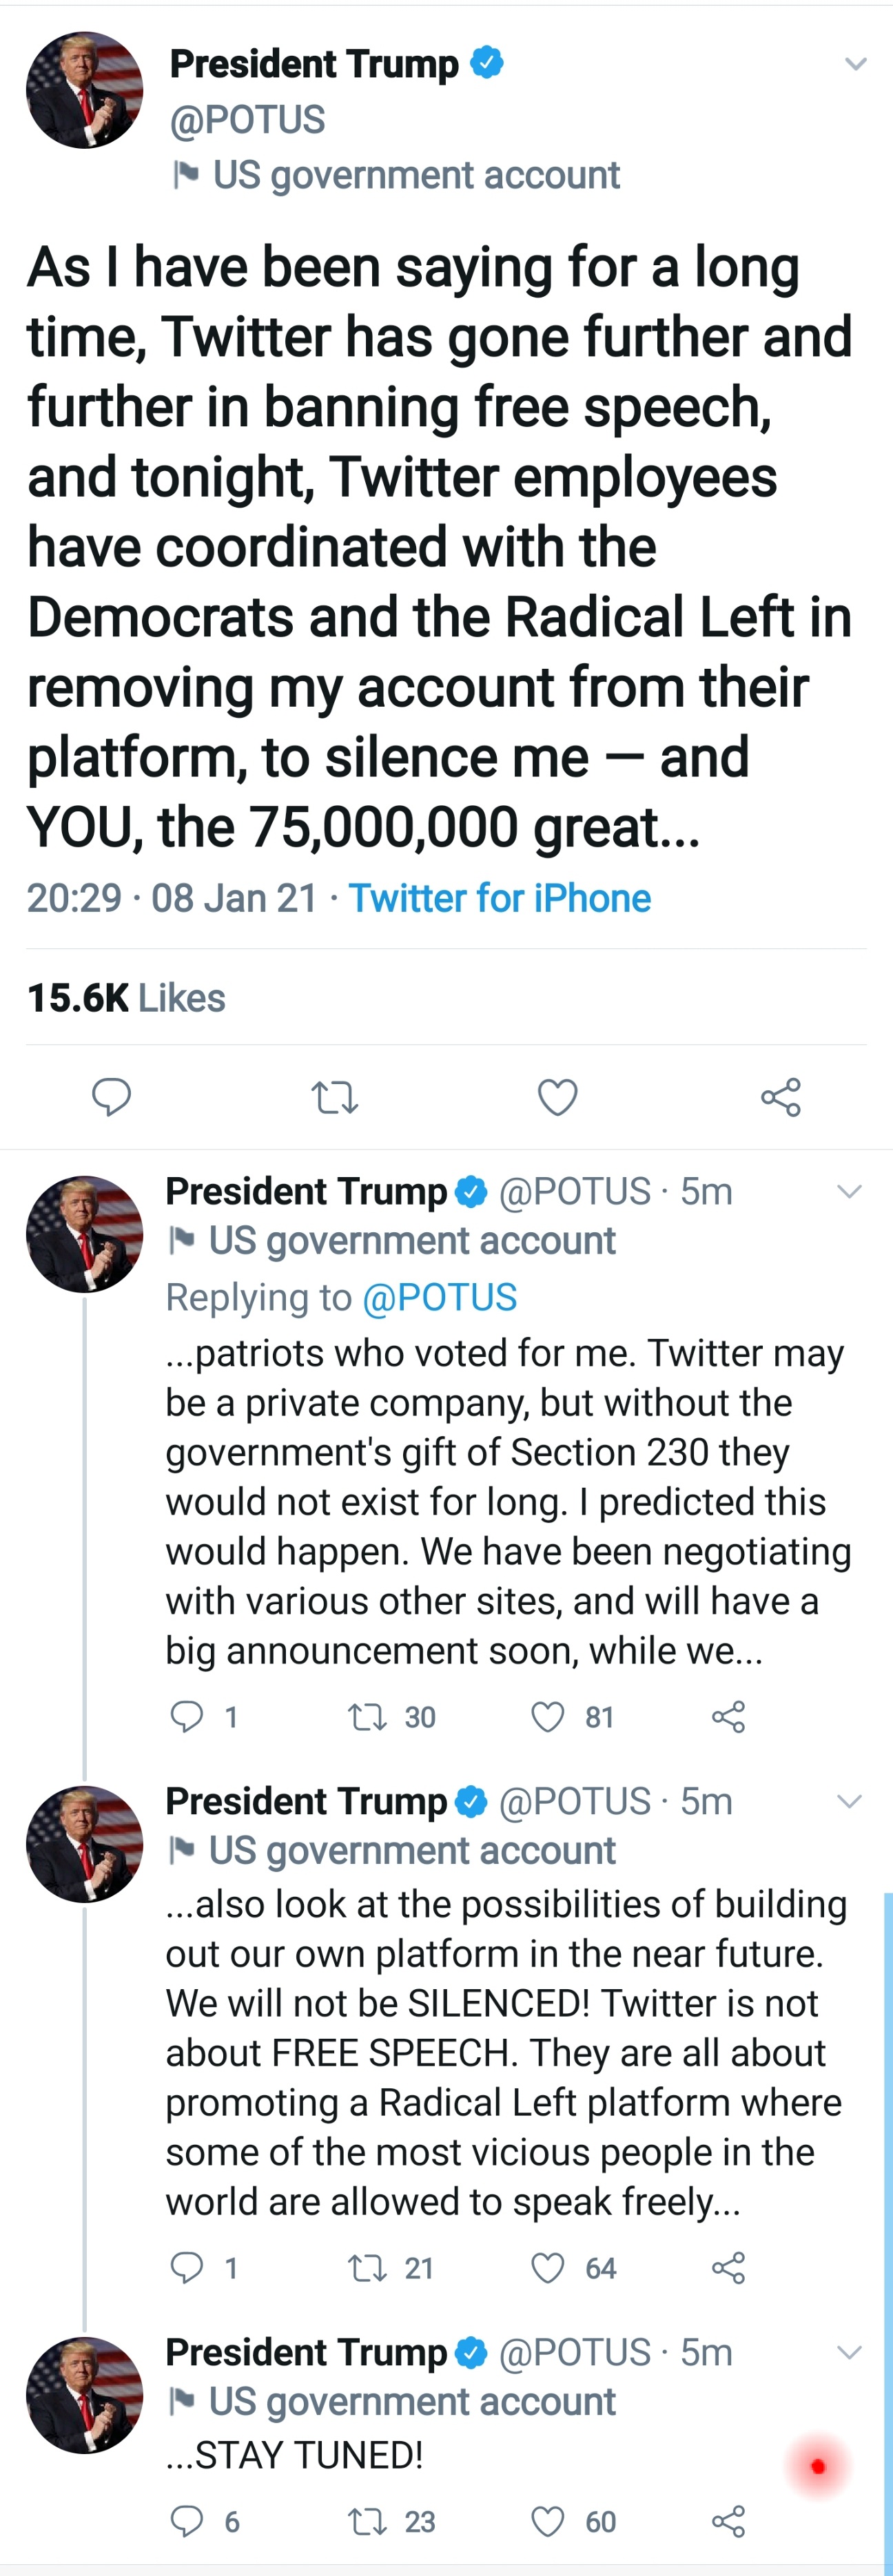Retweet the reply with 21 retweets
This screenshot has height=2576, width=893.
pyautogui.click(x=366, y=2267)
